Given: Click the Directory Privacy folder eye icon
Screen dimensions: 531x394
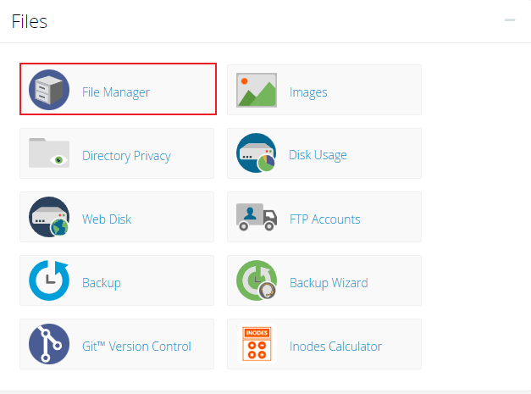Looking at the screenshot, I should tap(49, 153).
